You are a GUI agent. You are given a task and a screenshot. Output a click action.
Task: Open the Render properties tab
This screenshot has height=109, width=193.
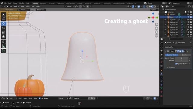click(x=162, y=48)
